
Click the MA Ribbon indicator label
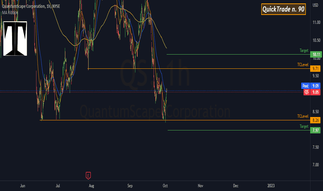pyautogui.click(x=10, y=13)
